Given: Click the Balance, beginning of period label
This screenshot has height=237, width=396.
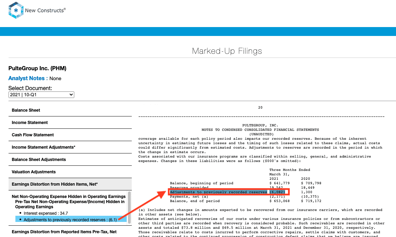Looking at the screenshot, I should coord(202,183).
